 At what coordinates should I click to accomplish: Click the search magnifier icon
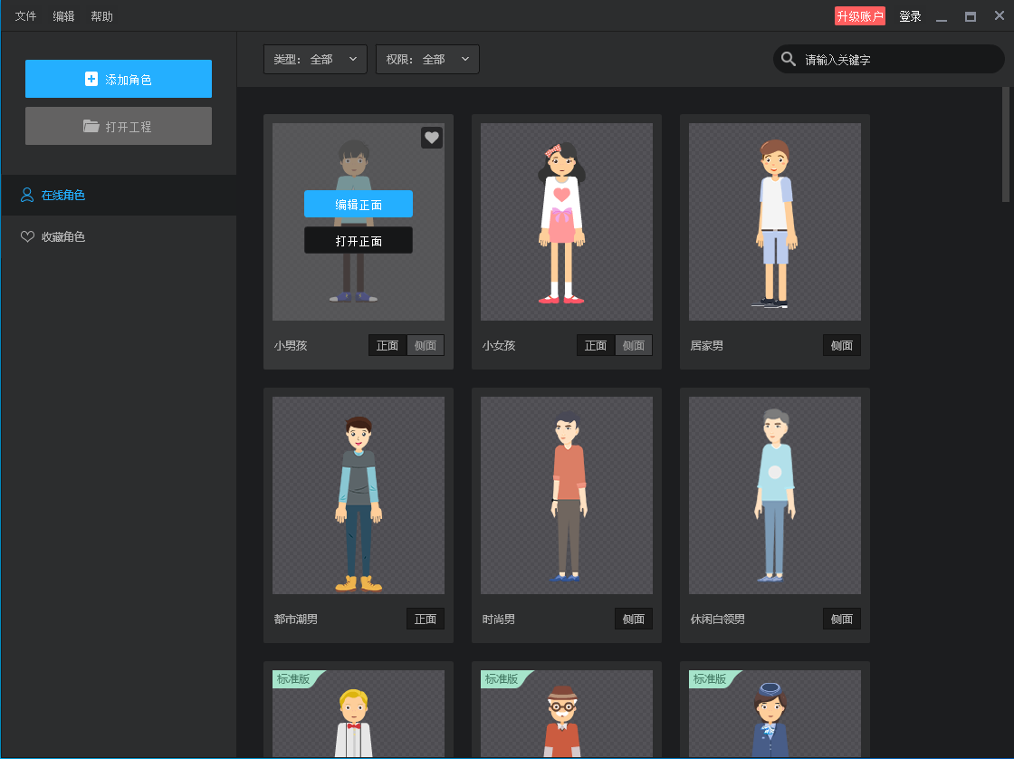point(788,59)
